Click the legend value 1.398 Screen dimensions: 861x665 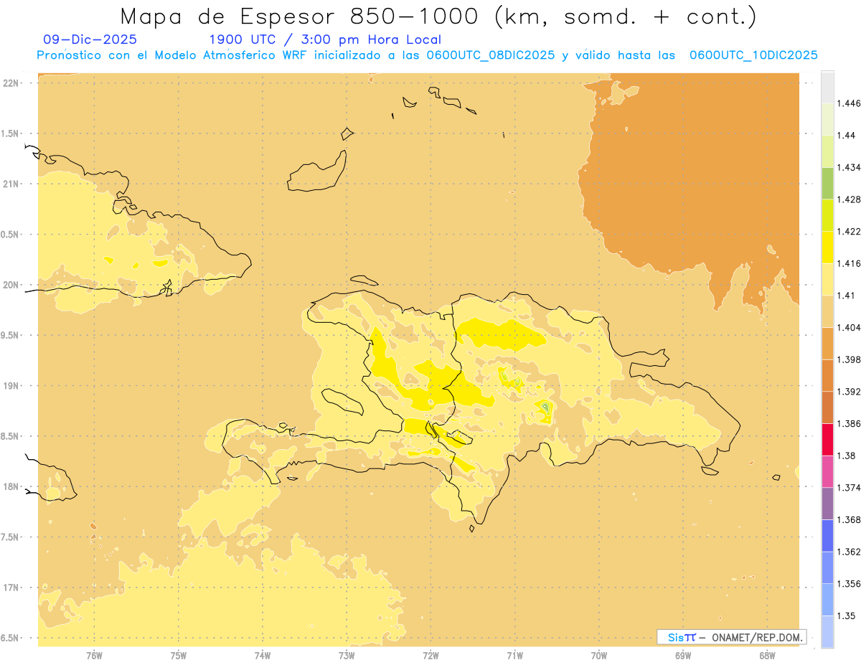click(x=848, y=359)
